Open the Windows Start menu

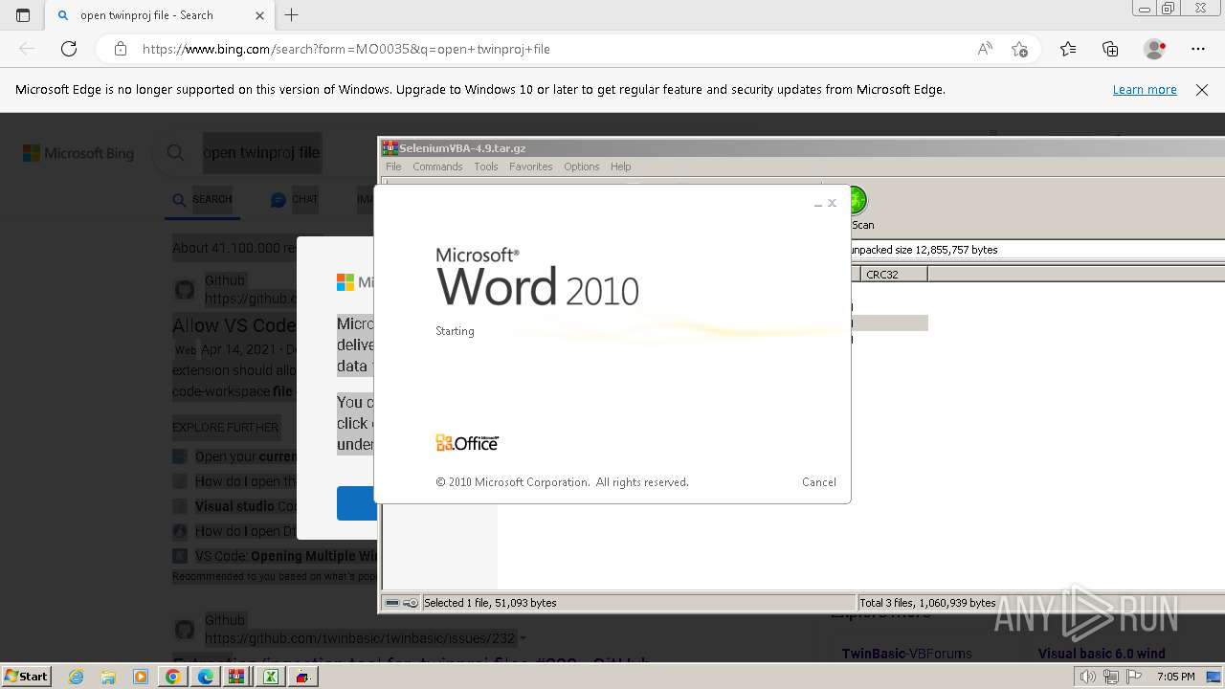[x=27, y=676]
